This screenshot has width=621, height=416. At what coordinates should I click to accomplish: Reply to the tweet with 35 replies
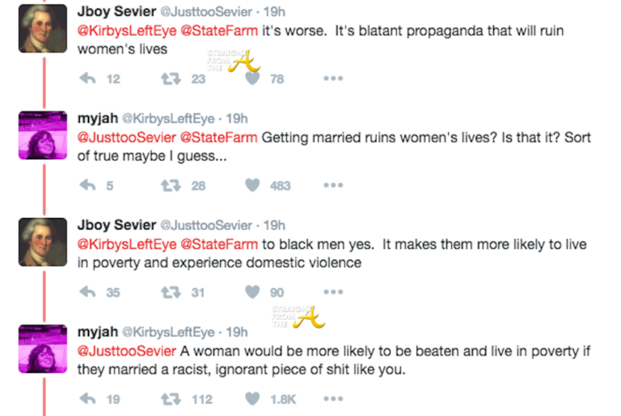coord(89,292)
